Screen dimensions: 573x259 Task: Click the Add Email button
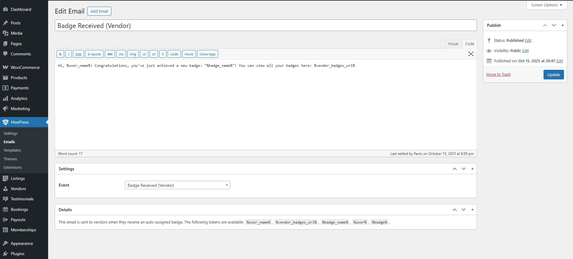pos(99,11)
